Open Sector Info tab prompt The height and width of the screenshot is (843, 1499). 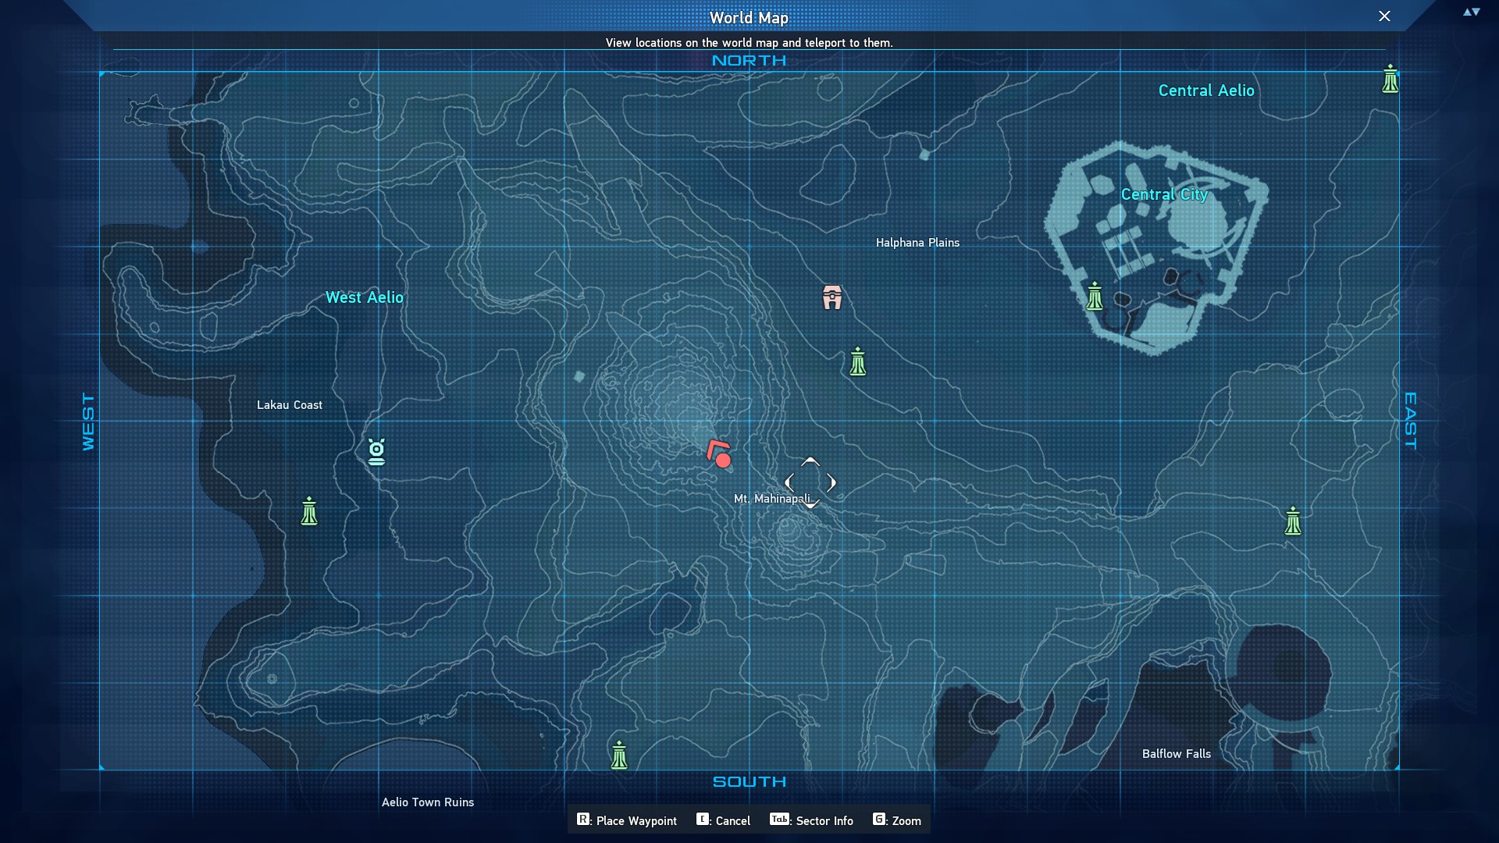click(812, 820)
